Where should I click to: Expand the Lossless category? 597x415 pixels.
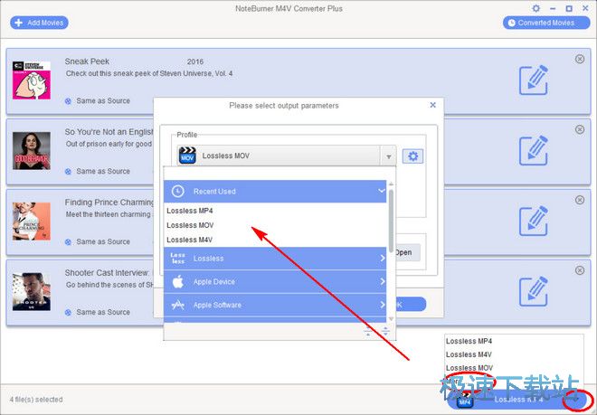[275, 259]
